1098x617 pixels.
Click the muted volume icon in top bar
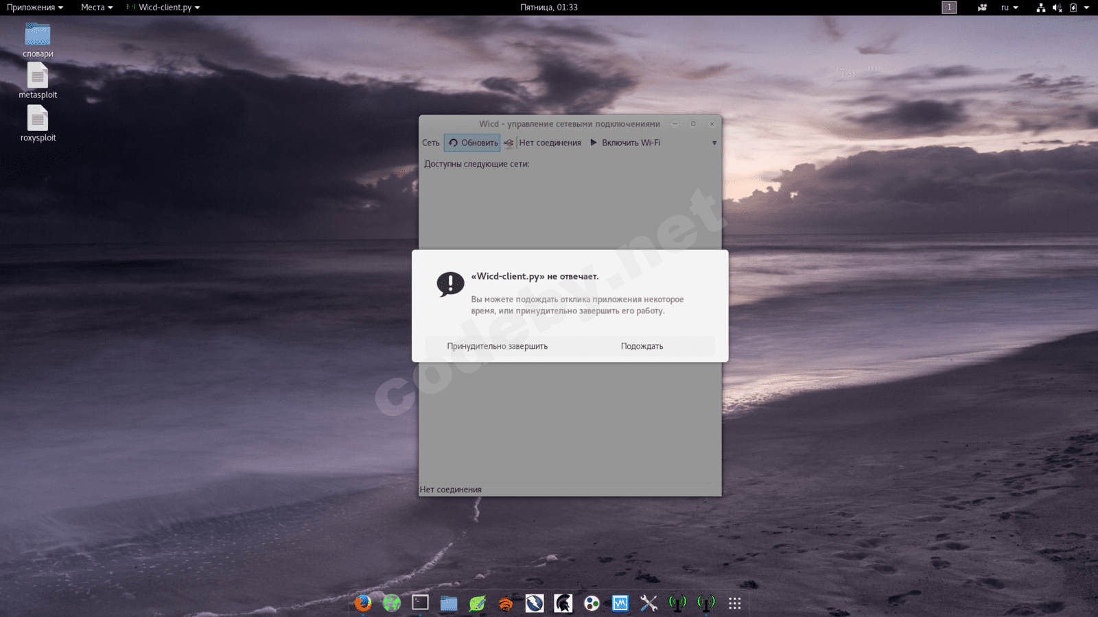point(1057,8)
